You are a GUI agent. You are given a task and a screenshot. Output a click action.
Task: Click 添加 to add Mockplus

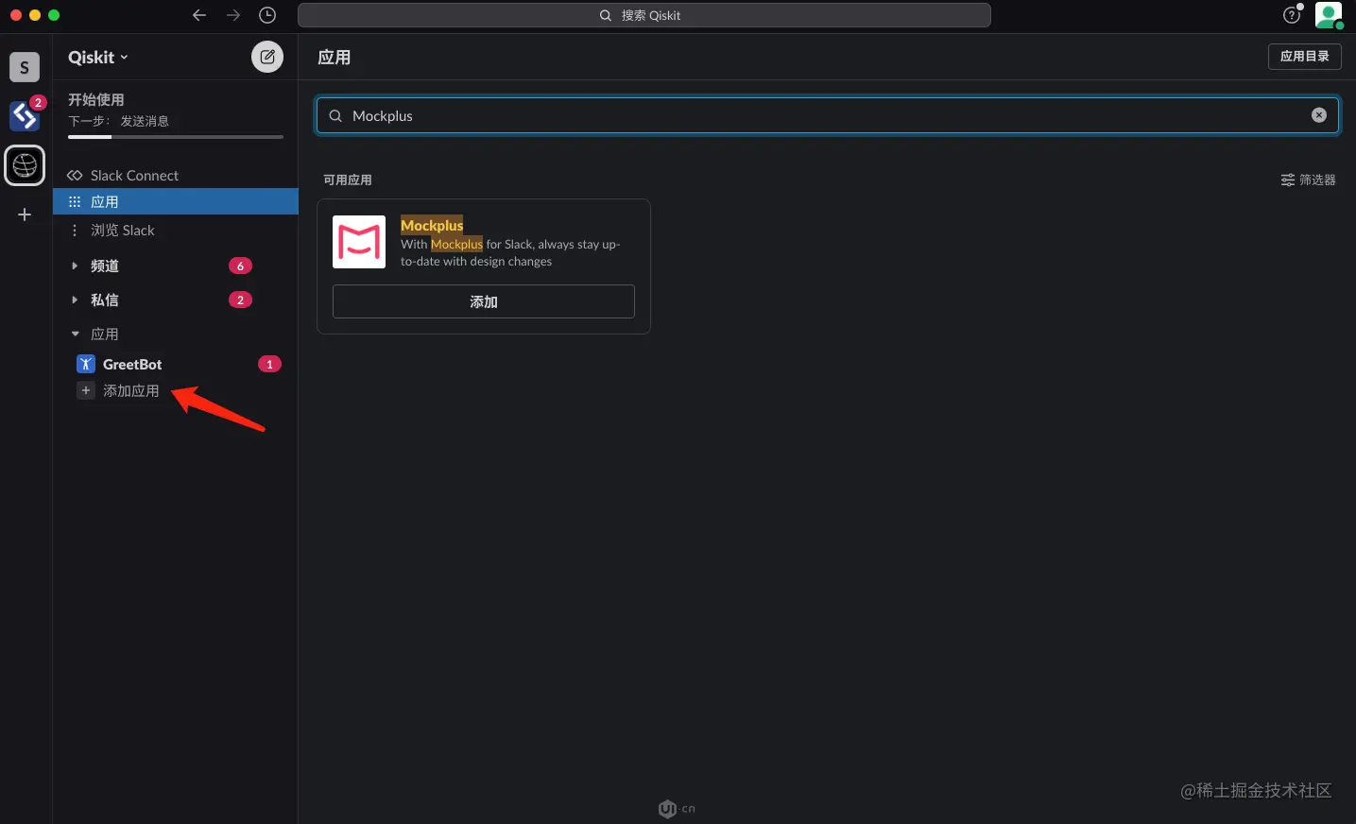(484, 301)
